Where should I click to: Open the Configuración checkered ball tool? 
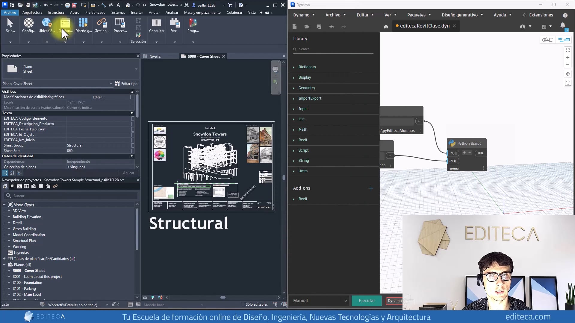[29, 25]
